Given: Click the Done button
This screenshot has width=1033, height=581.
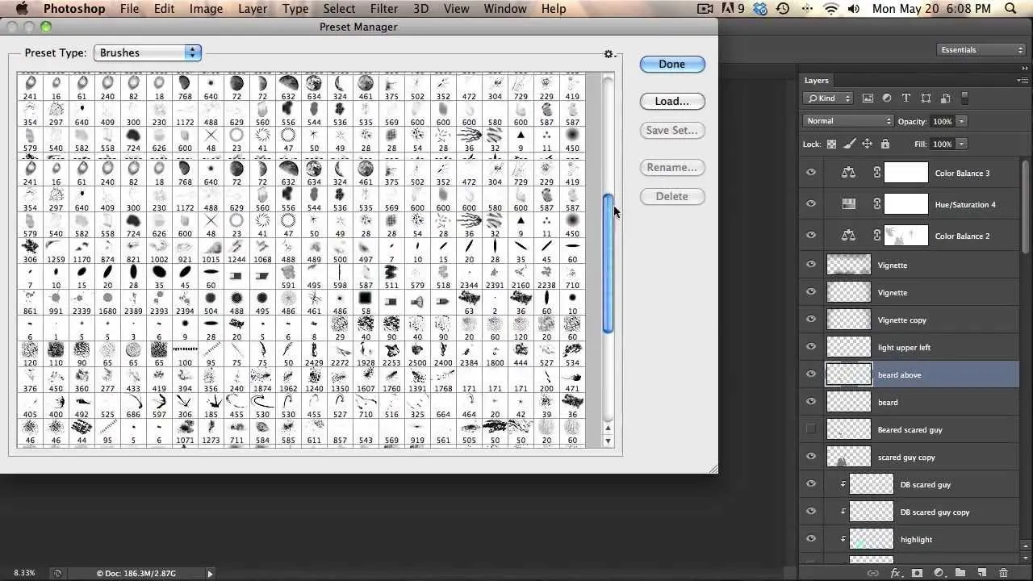Looking at the screenshot, I should coord(671,64).
